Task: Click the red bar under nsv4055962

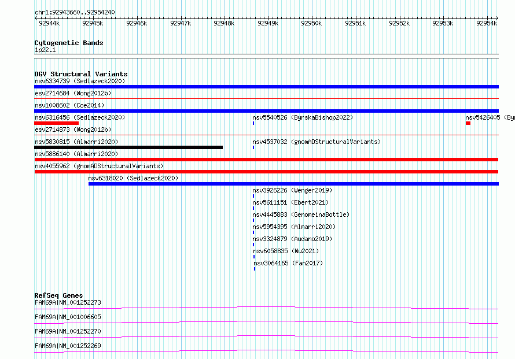Action: 266,172
